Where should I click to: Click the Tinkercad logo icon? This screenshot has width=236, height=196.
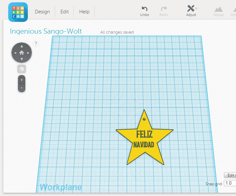point(18,12)
